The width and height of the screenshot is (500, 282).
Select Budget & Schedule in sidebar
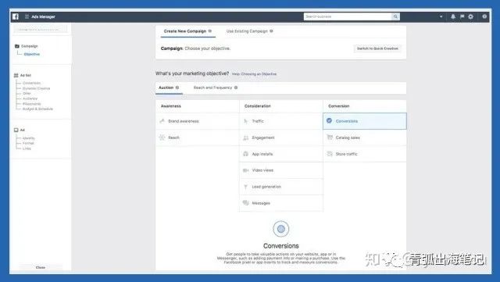[x=37, y=109]
